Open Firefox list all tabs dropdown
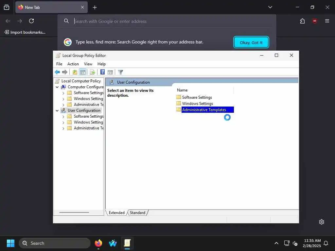Screen dimensions: 335x251 point(270,7)
